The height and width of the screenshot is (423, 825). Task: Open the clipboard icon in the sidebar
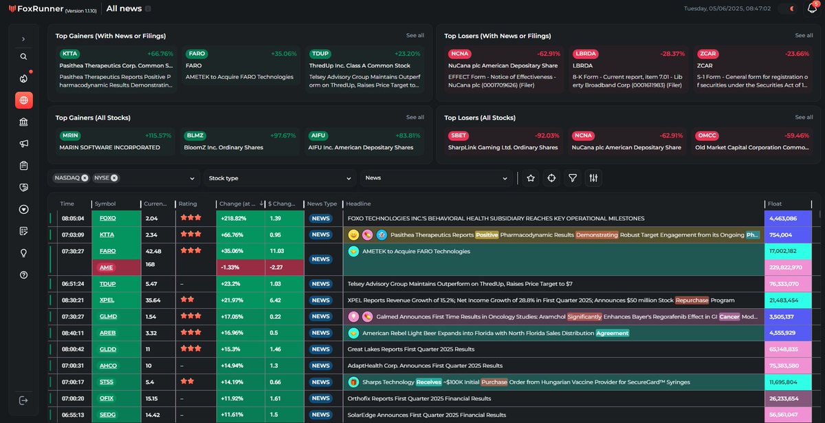point(23,166)
